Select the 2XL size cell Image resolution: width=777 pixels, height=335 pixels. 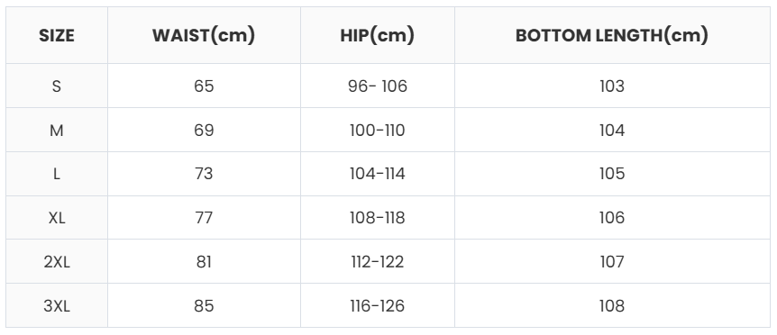point(57,261)
